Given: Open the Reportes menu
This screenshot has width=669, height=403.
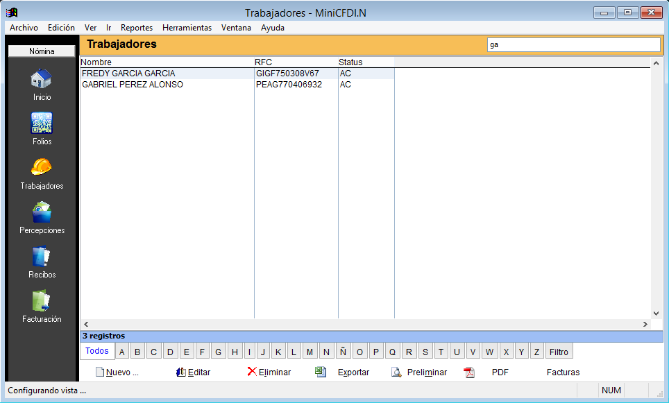Looking at the screenshot, I should pyautogui.click(x=137, y=28).
